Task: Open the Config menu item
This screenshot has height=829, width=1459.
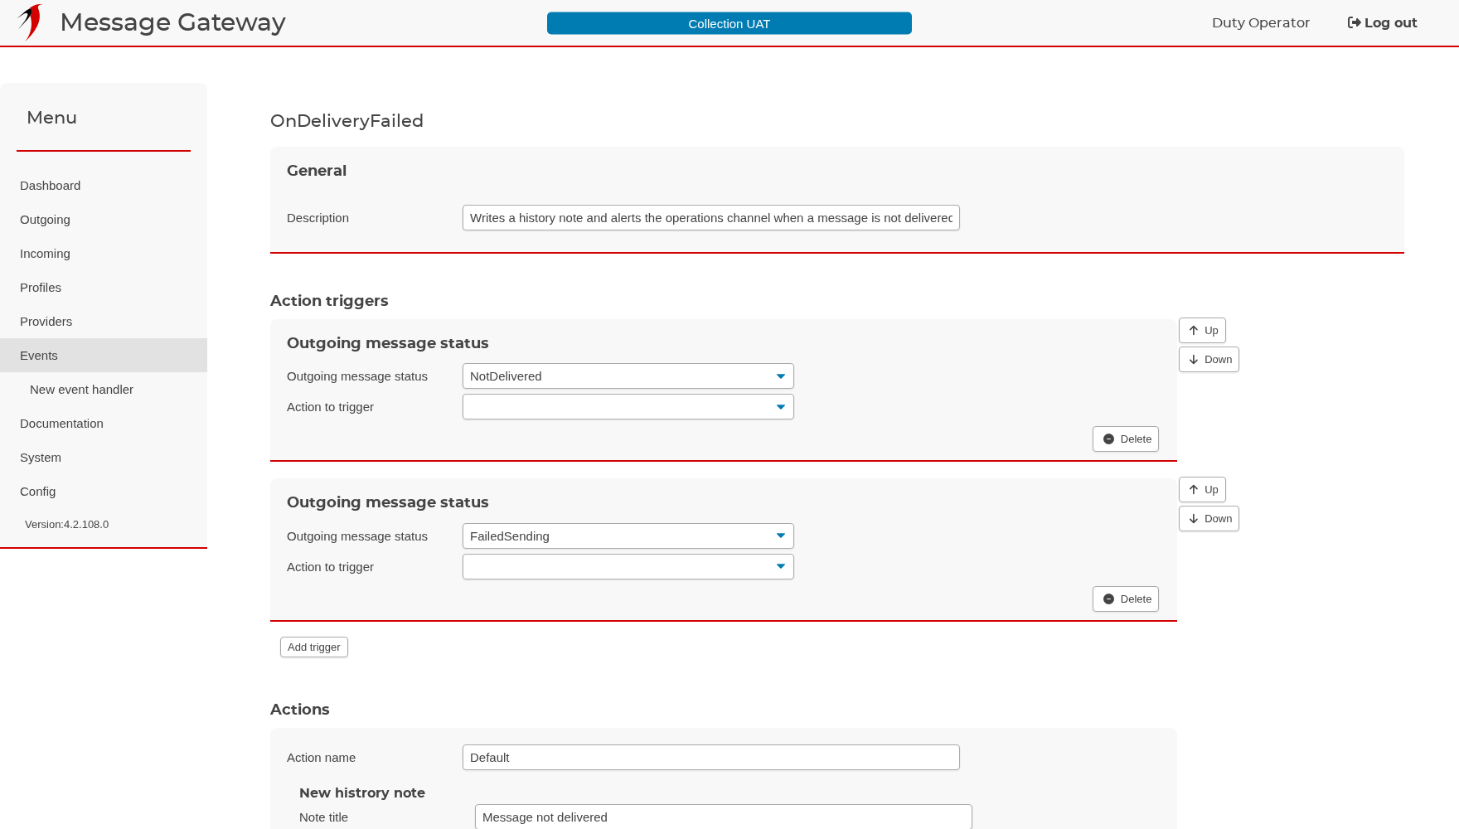Action: click(104, 491)
